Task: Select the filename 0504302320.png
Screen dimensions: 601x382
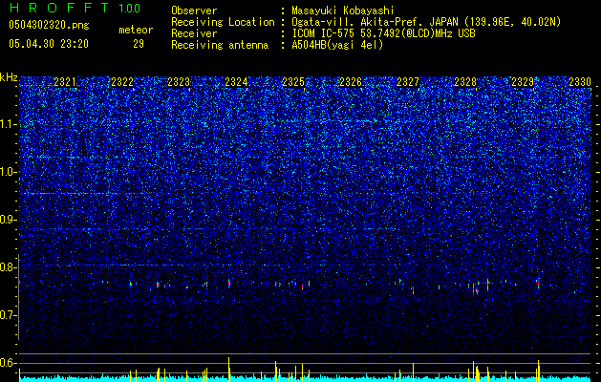Action: (x=49, y=26)
